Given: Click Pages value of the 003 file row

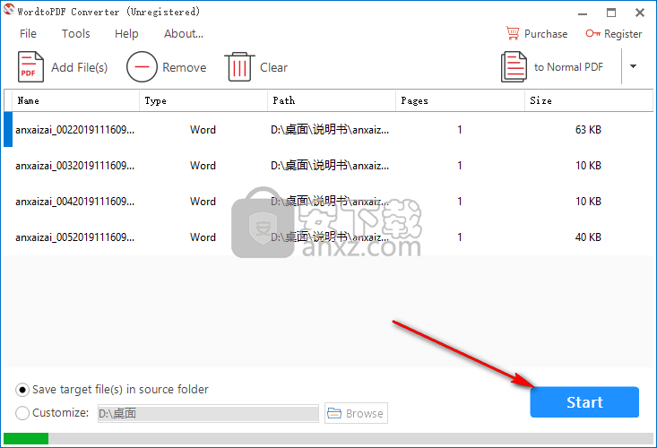Looking at the screenshot, I should [x=460, y=166].
